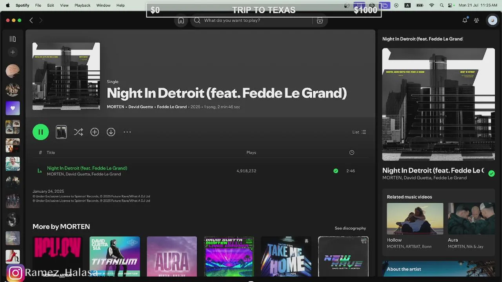Pause playback with the green button
This screenshot has height=282, width=502.
point(41,132)
